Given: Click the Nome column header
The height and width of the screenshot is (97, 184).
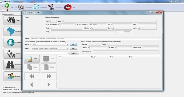Looking at the screenshot, I should coord(74,57).
